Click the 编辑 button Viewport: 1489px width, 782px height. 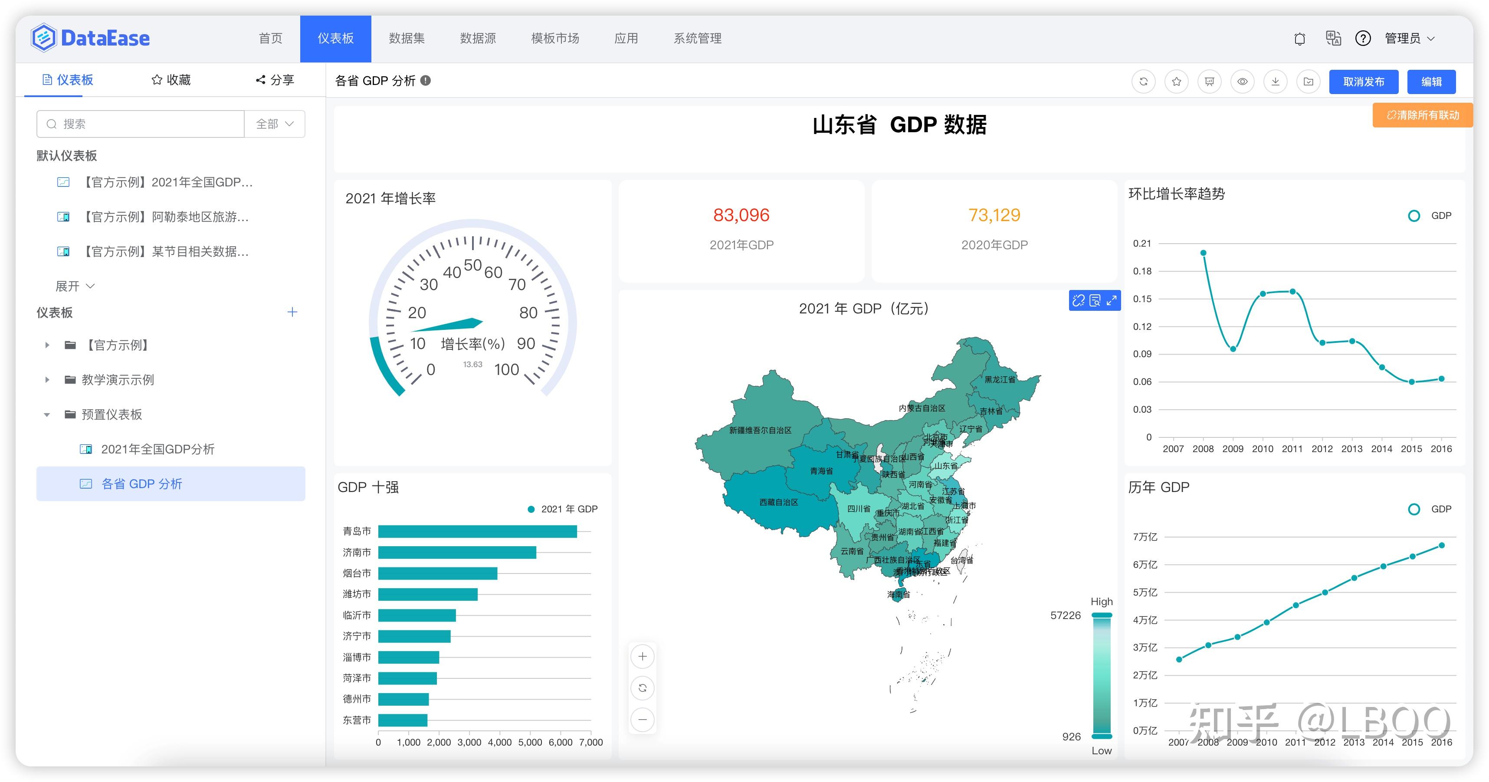pyautogui.click(x=1431, y=81)
